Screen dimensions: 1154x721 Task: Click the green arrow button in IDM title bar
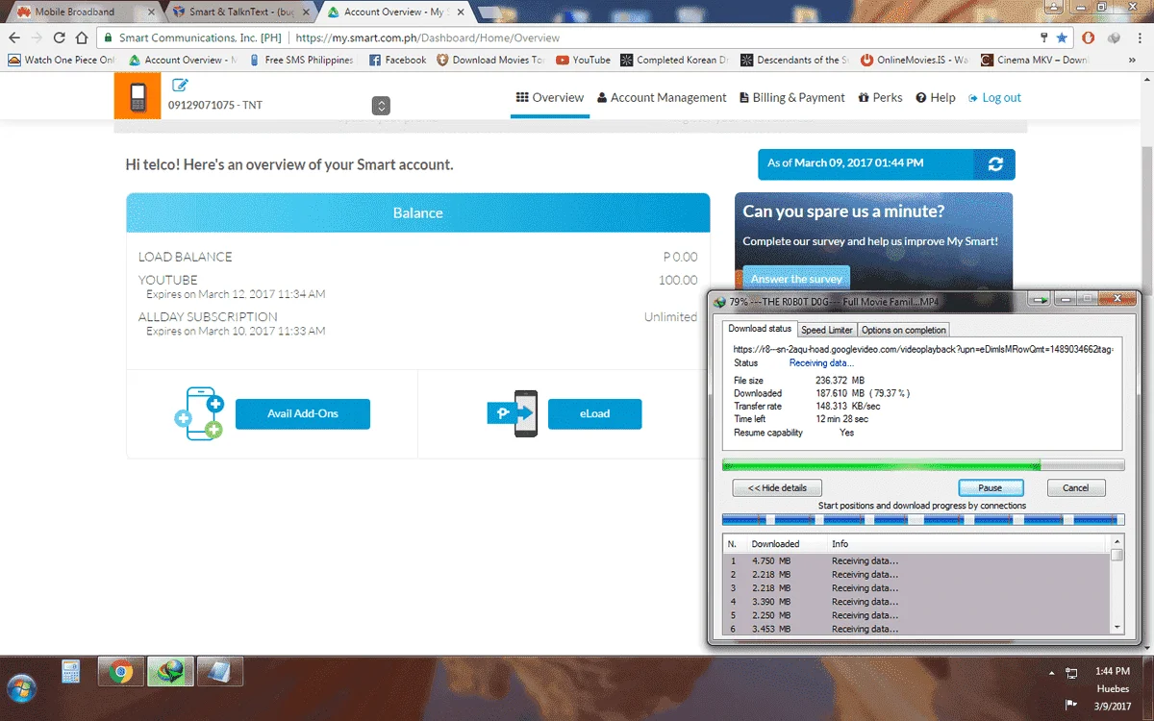pyautogui.click(x=1041, y=301)
